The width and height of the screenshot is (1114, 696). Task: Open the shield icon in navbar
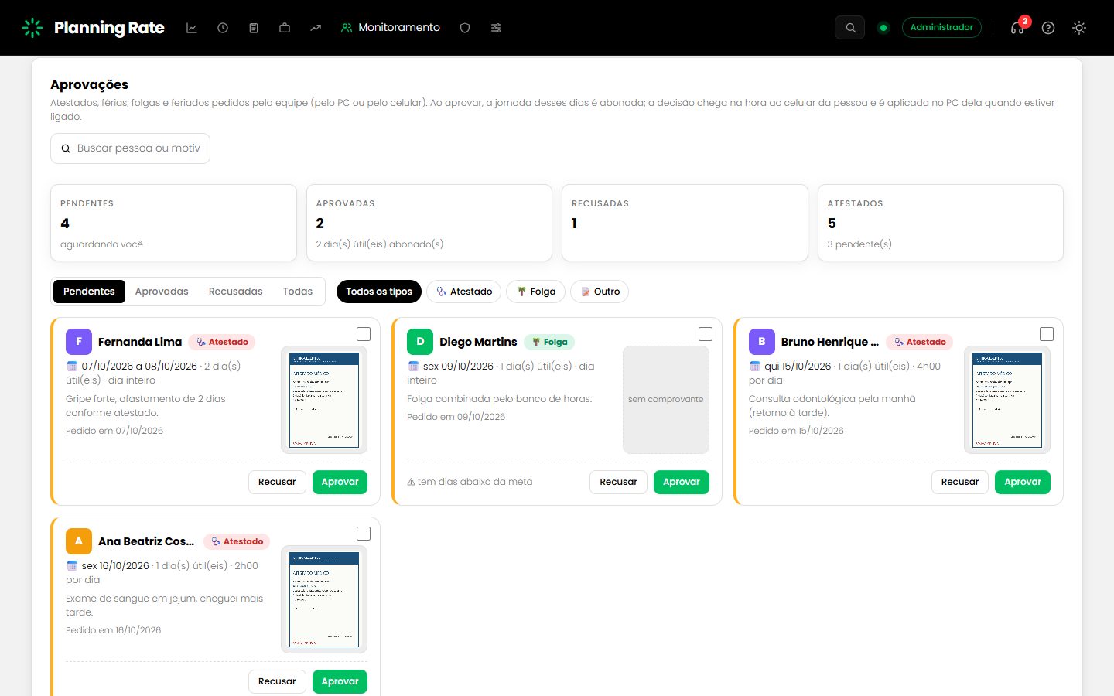pos(465,28)
